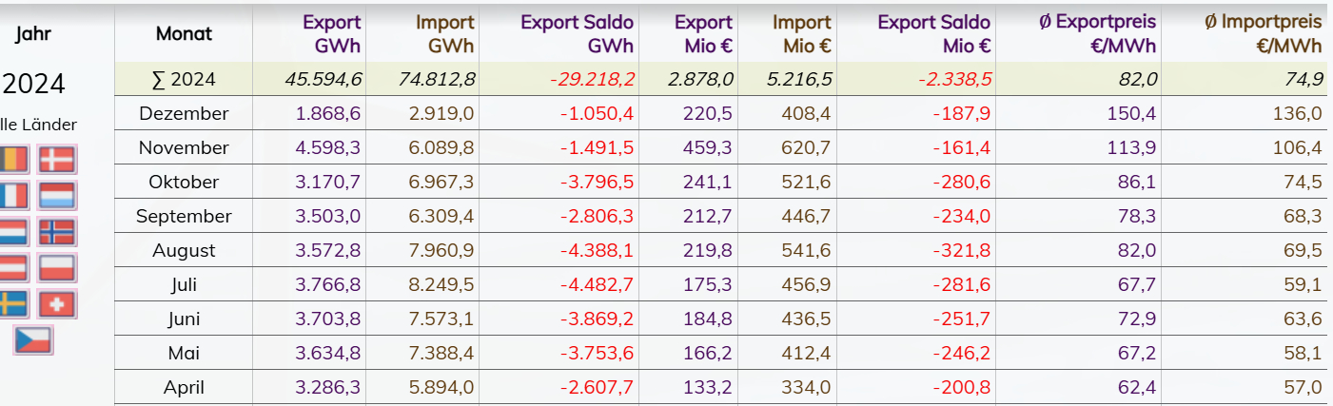Image resolution: width=1333 pixels, height=406 pixels.
Task: Select the Denmark flag icon
Action: point(57,160)
